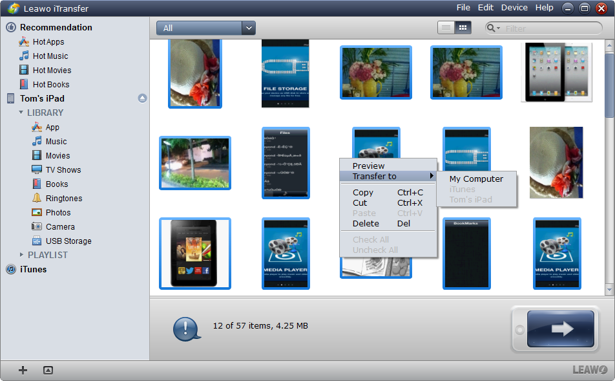Select My Computer in Transfer submenu
The image size is (615, 381).
tap(477, 179)
